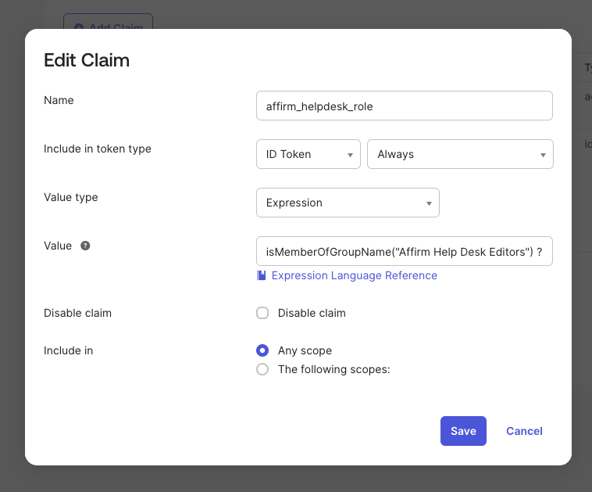The image size is (592, 492).
Task: Tick the Disable claim checkbox
Action: coord(262,313)
